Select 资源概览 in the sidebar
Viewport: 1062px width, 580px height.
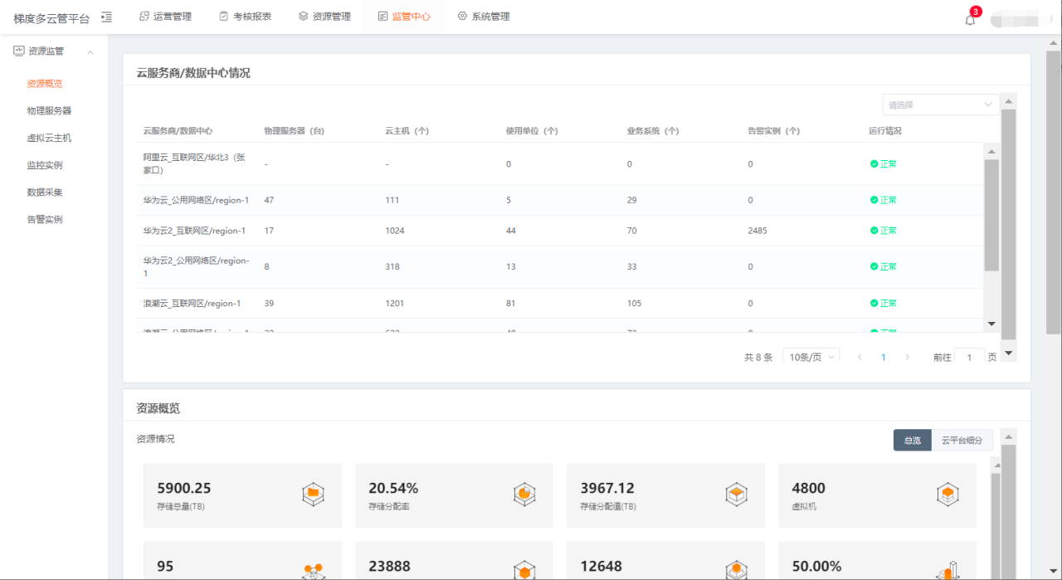pyautogui.click(x=44, y=84)
